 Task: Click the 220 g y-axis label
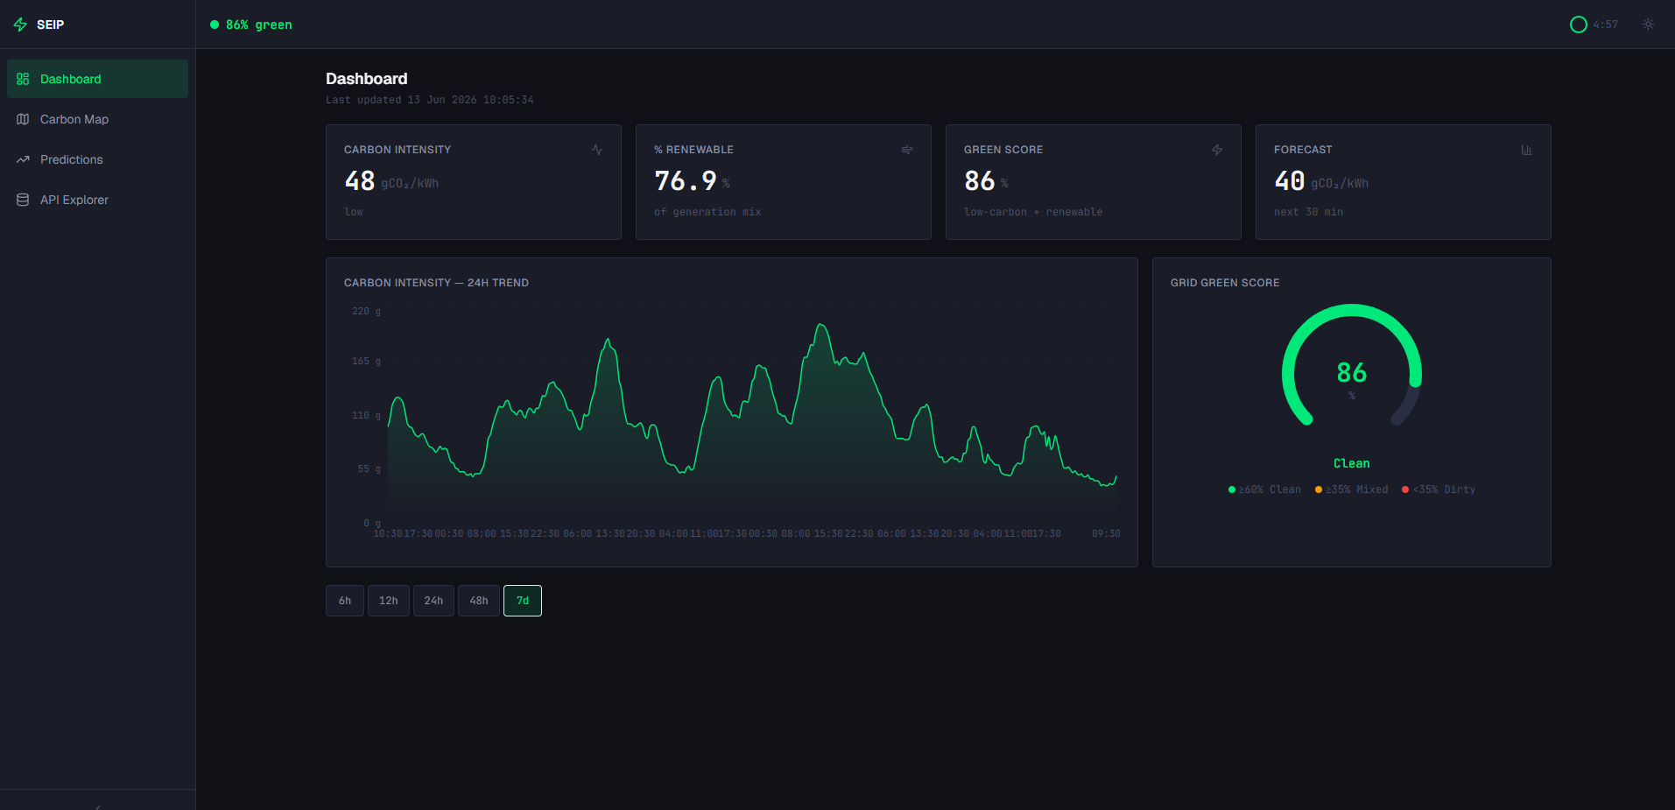366,311
